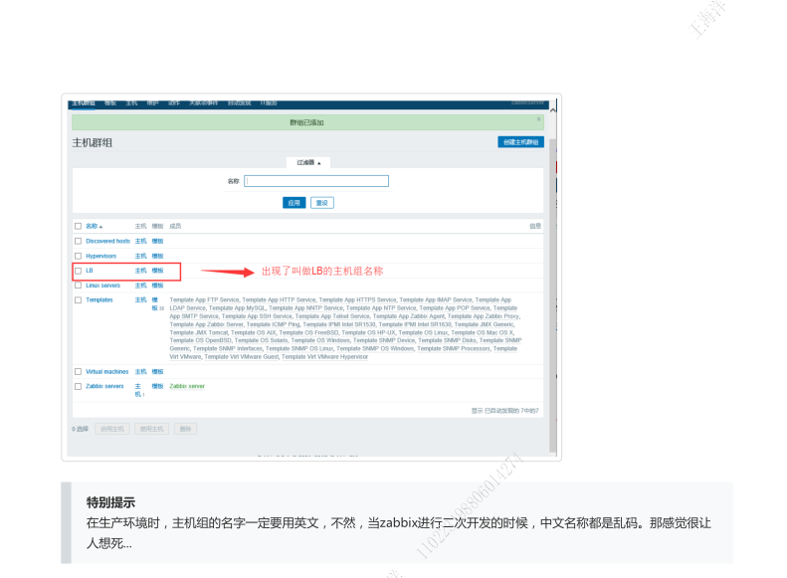Select the LB group checkbox
This screenshot has width=787, height=578.
(x=78, y=271)
